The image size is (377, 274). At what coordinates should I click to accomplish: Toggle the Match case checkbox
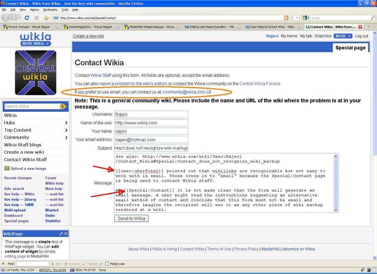click(107, 263)
